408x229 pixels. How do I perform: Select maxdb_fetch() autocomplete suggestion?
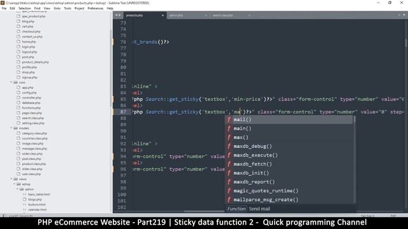coord(289,164)
